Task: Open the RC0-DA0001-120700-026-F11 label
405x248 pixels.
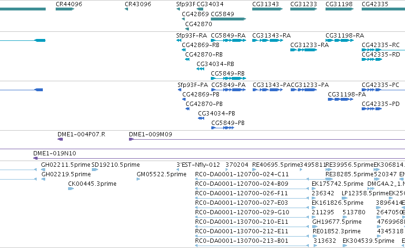Action: tap(241, 193)
